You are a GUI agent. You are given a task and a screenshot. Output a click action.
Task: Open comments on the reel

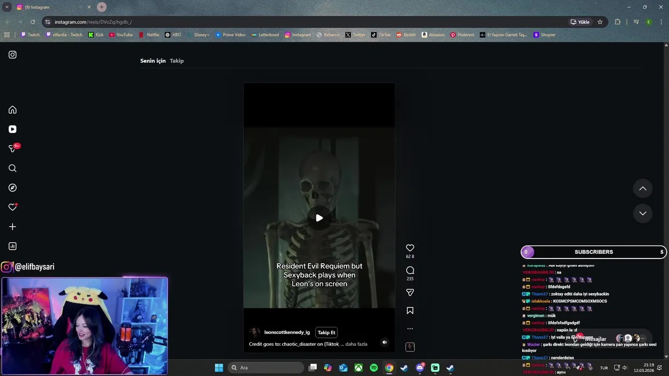click(x=410, y=270)
